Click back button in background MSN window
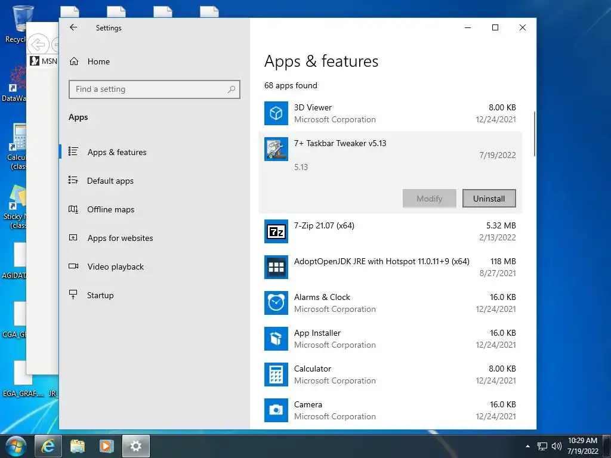Image resolution: width=611 pixels, height=458 pixels. [x=38, y=44]
